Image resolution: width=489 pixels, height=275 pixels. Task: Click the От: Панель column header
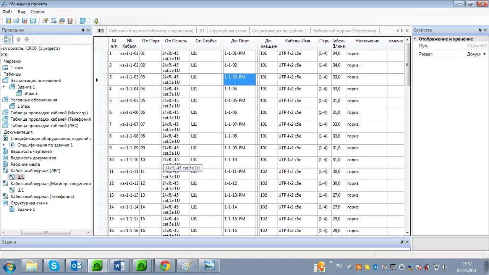176,43
